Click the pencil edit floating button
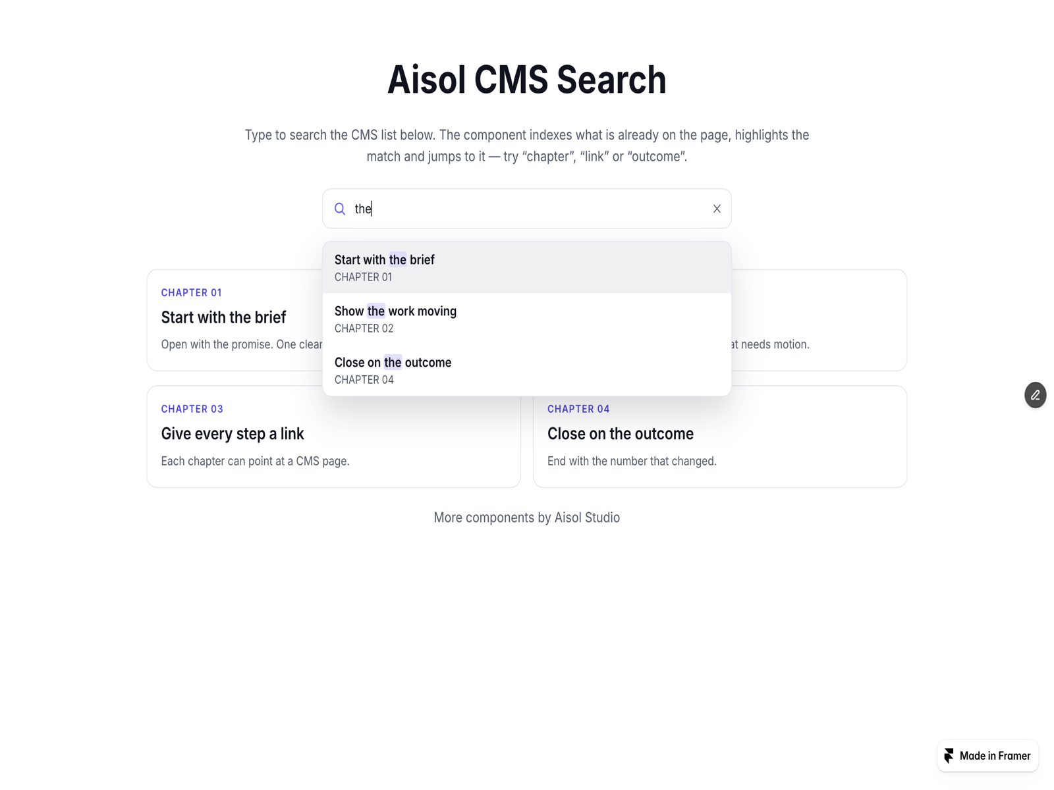Image resolution: width=1054 pixels, height=790 pixels. tap(1035, 395)
